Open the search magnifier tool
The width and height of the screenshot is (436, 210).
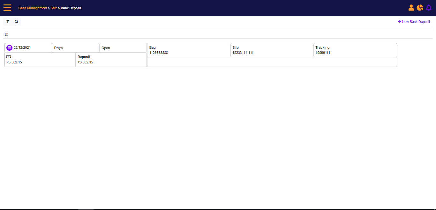17,22
